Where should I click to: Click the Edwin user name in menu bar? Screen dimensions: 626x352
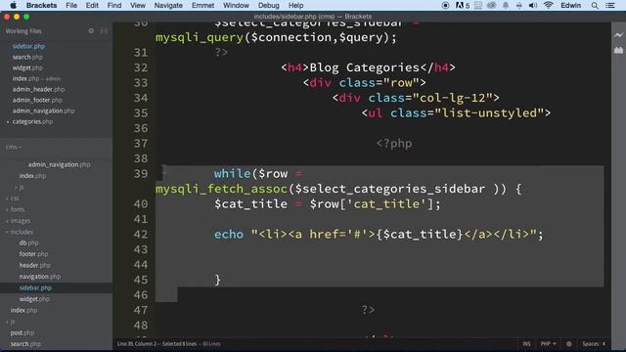click(571, 6)
